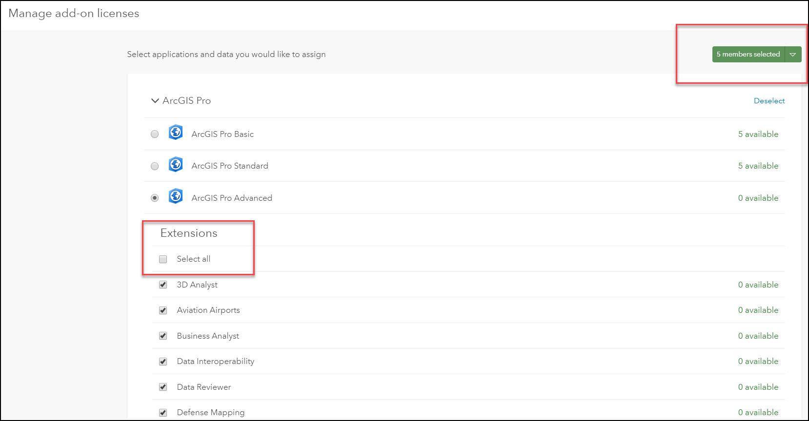
Task: Click the Select applications and data instruction text
Action: point(226,54)
